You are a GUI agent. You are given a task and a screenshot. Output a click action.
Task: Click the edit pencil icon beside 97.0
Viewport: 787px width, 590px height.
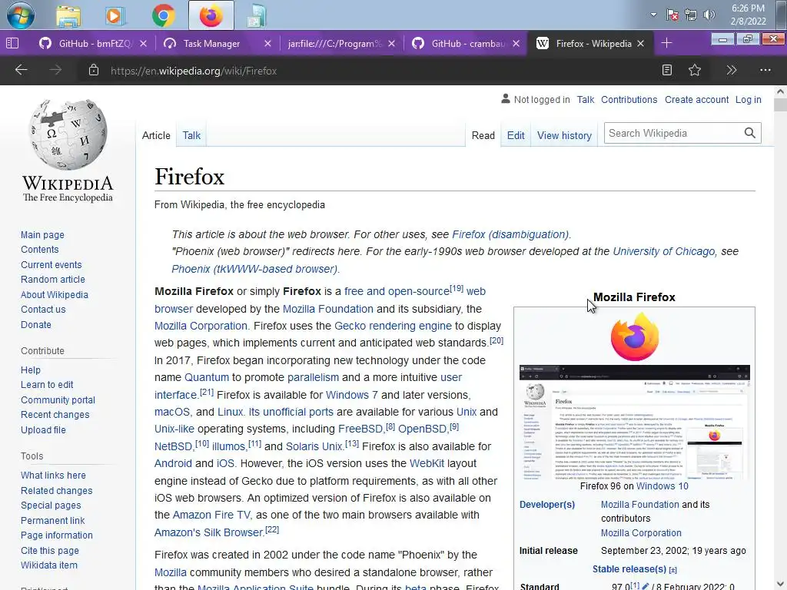645,586
